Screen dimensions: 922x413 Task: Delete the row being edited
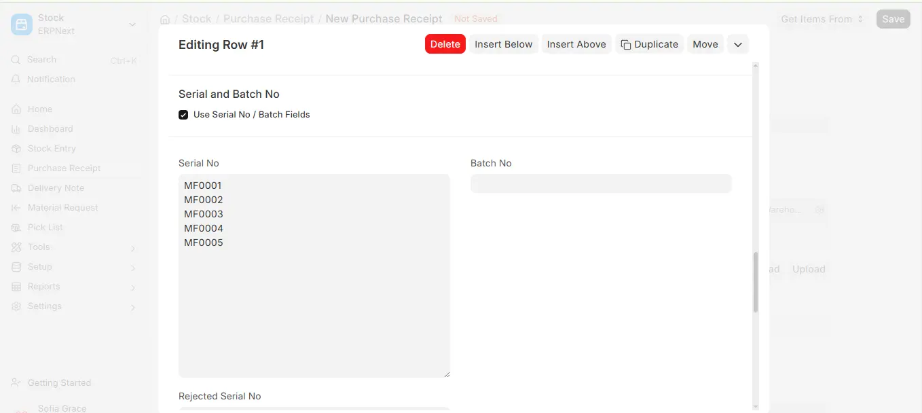pos(445,44)
